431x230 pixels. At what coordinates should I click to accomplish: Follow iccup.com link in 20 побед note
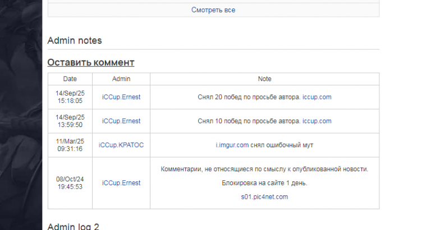pyautogui.click(x=317, y=97)
